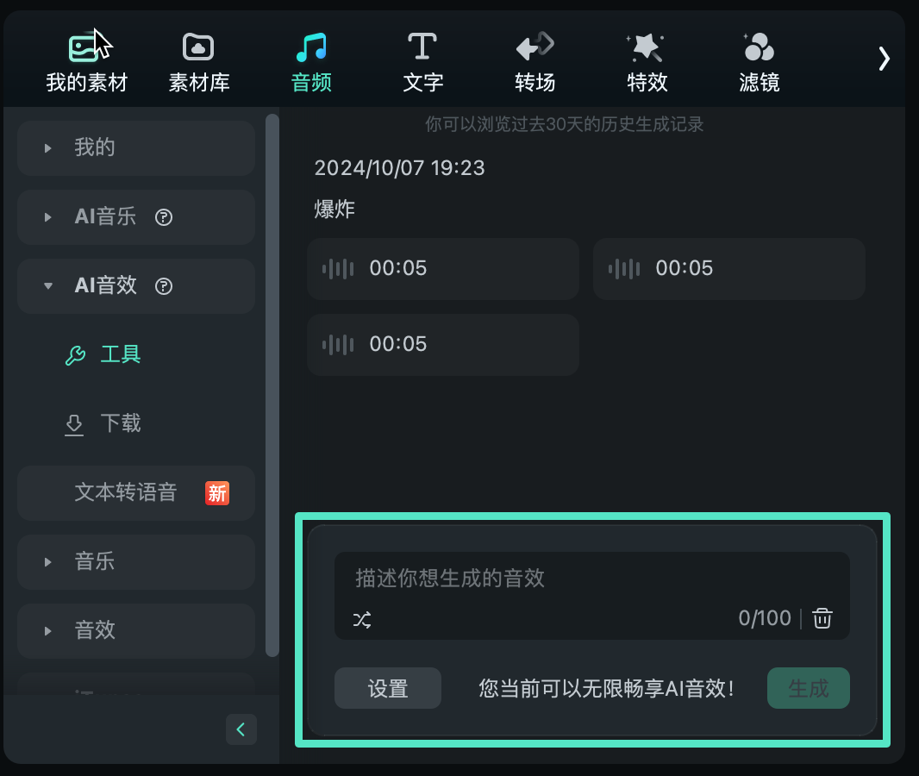This screenshot has width=919, height=776.
Task: Select the 工具 tool under AI音效
Action: pyautogui.click(x=119, y=354)
